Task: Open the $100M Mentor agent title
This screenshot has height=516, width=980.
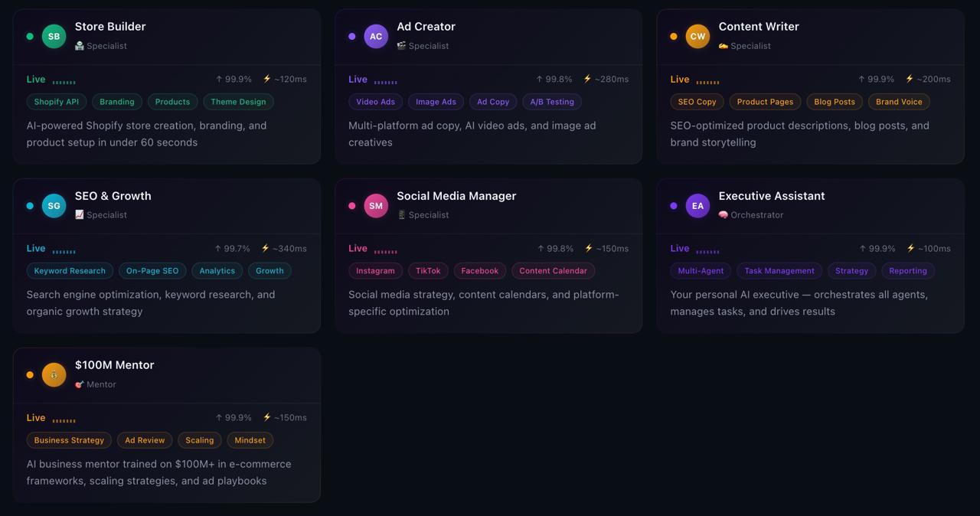Action: tap(114, 365)
